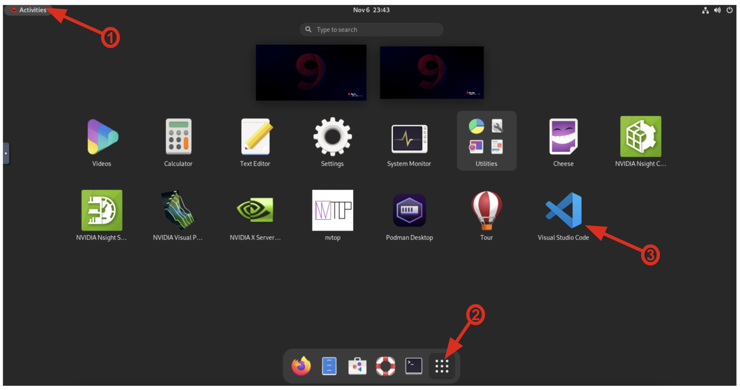Open Podman Desktop application
Image resolution: width=740 pixels, height=390 pixels.
[409, 211]
